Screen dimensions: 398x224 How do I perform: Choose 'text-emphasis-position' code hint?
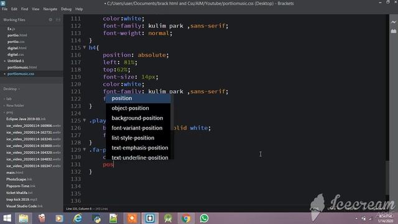coord(138,148)
